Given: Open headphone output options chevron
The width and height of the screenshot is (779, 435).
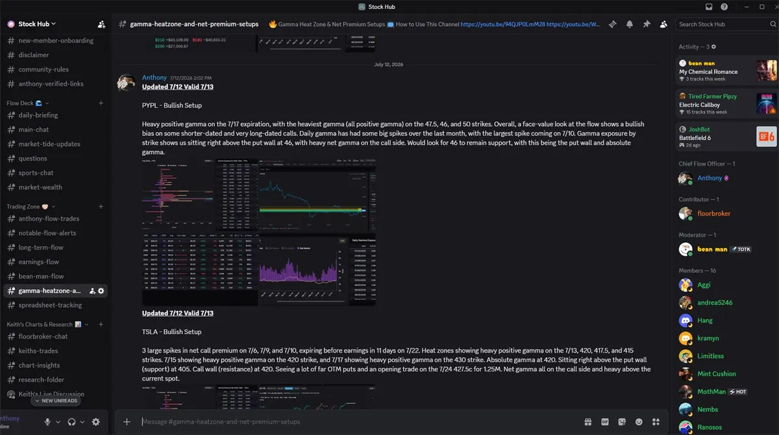Looking at the screenshot, I should (x=82, y=422).
